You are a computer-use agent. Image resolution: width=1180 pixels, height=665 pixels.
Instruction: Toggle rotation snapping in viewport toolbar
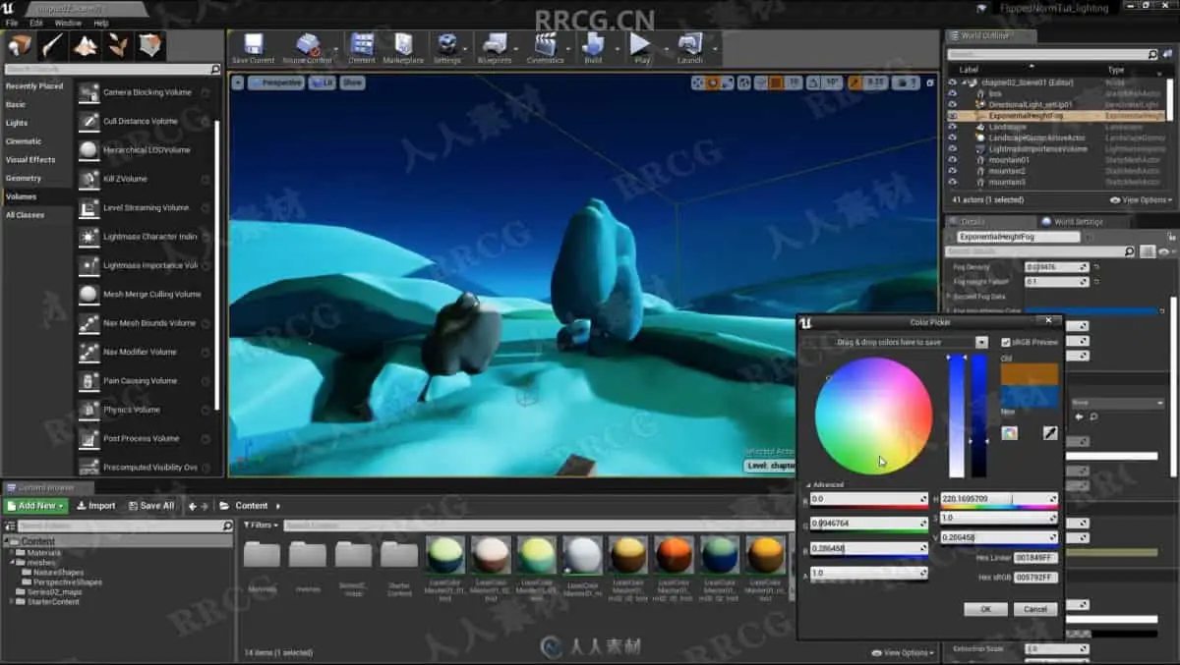[813, 83]
